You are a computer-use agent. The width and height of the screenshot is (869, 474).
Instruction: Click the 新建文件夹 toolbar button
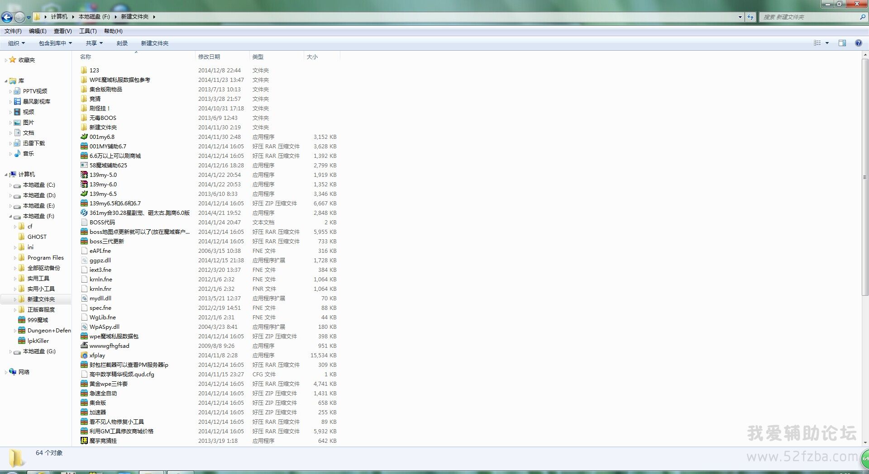click(x=154, y=43)
